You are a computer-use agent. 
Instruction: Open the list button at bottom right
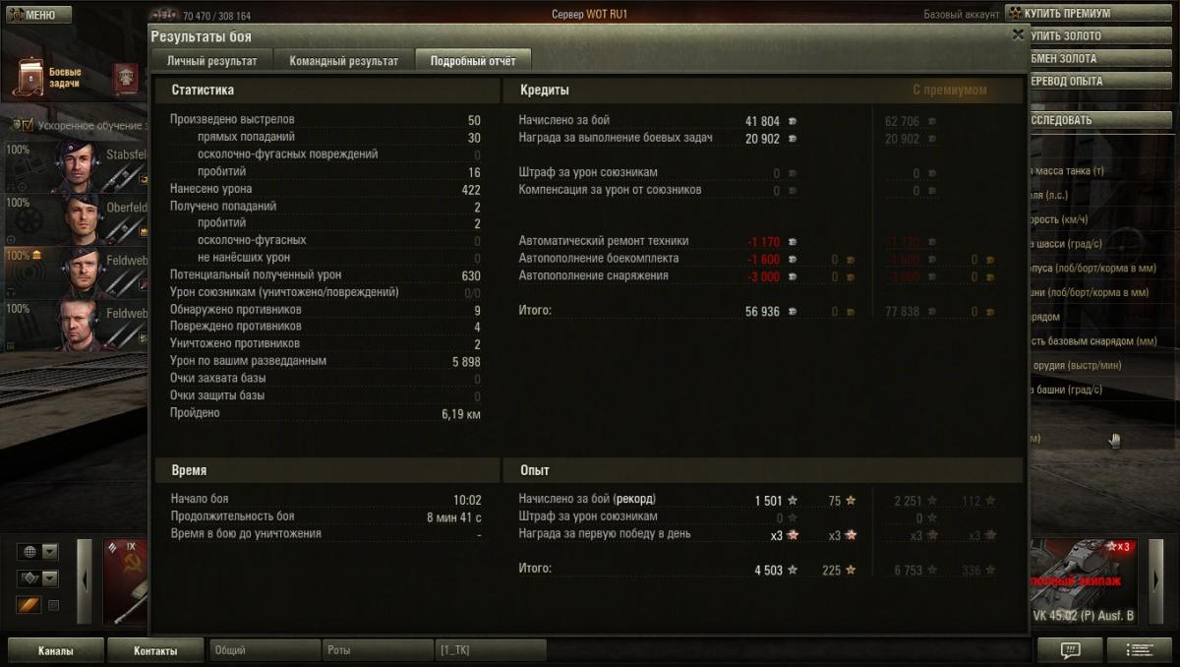click(x=1140, y=650)
